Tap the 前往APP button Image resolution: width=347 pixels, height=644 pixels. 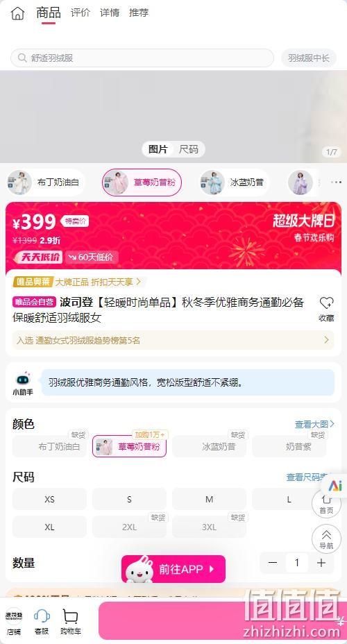tap(173, 569)
